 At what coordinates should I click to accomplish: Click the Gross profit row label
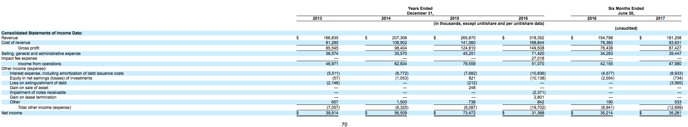pos(29,48)
